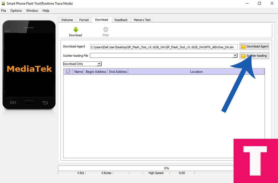This screenshot has width=278, height=183.
Task: Select the Download tab
Action: coord(102,20)
